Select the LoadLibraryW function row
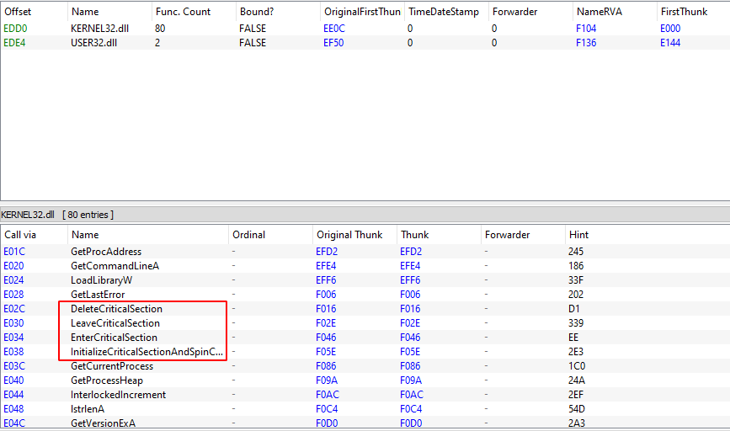730x431 pixels. coord(365,280)
